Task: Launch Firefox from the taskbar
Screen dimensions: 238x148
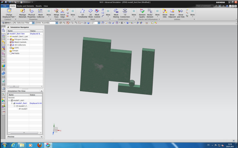Action: pyautogui.click(x=40, y=145)
